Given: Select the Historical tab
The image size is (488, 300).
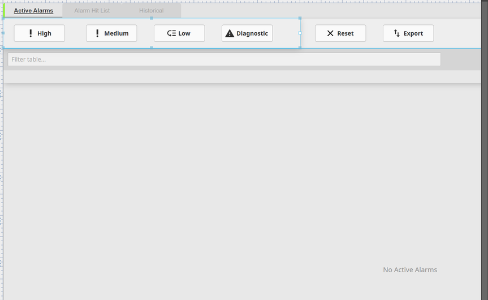Looking at the screenshot, I should pos(151,11).
